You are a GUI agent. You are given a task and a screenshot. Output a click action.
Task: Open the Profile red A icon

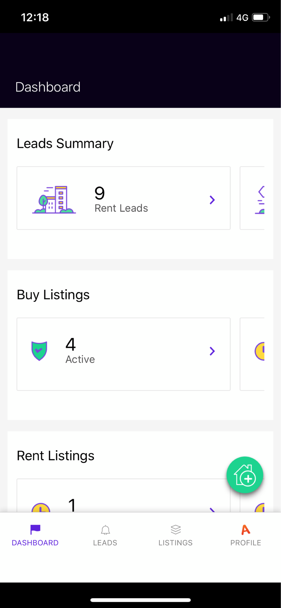pos(246,530)
